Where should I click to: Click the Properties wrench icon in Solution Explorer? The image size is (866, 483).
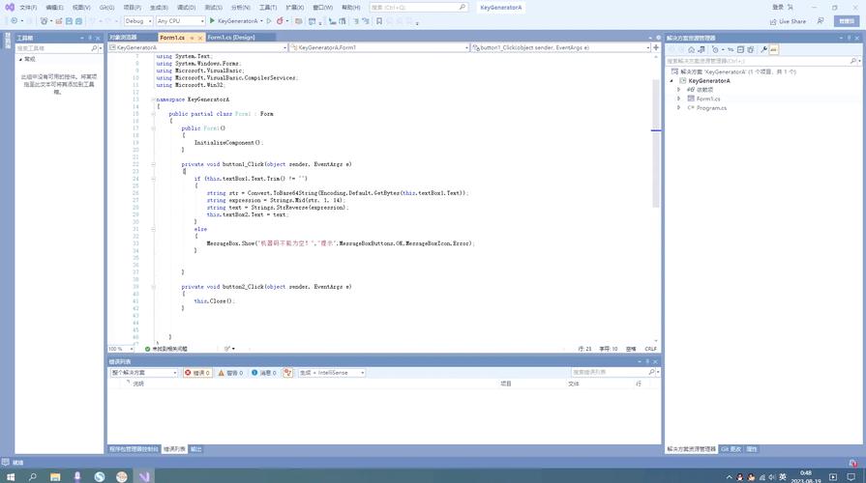pos(763,49)
